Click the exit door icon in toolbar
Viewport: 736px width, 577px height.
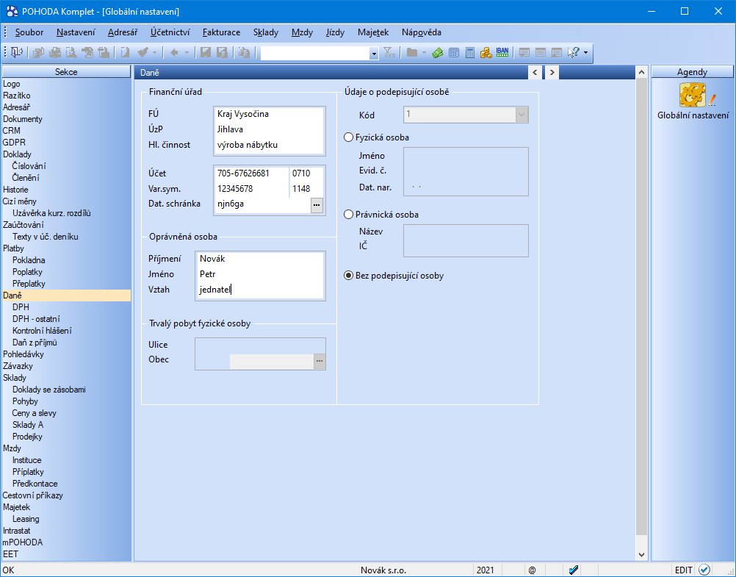[x=16, y=52]
